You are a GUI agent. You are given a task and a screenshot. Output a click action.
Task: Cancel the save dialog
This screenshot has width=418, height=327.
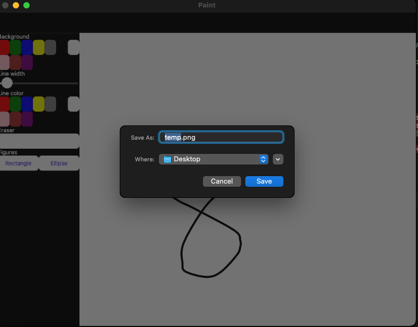[x=222, y=181]
